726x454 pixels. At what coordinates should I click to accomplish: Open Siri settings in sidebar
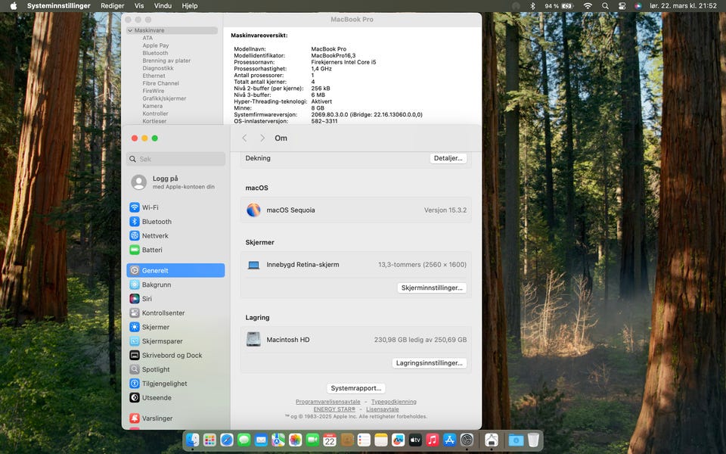[x=175, y=299]
